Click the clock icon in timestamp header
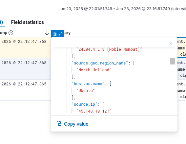 (11, 33)
